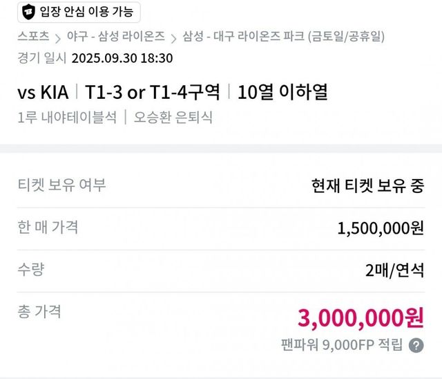Click the 1,500,000원 single ticket price
The height and width of the screenshot is (379, 442).
click(x=381, y=228)
